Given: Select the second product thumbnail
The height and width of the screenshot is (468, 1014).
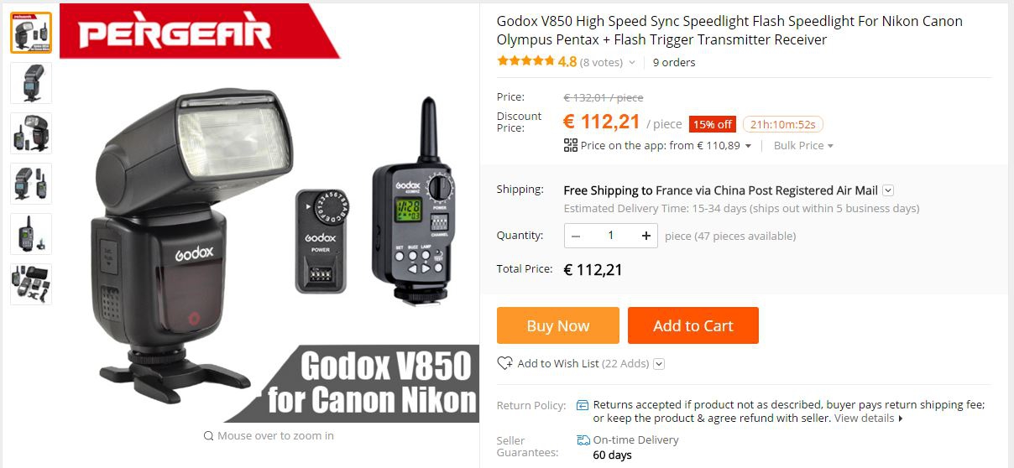Looking at the screenshot, I should (x=31, y=83).
